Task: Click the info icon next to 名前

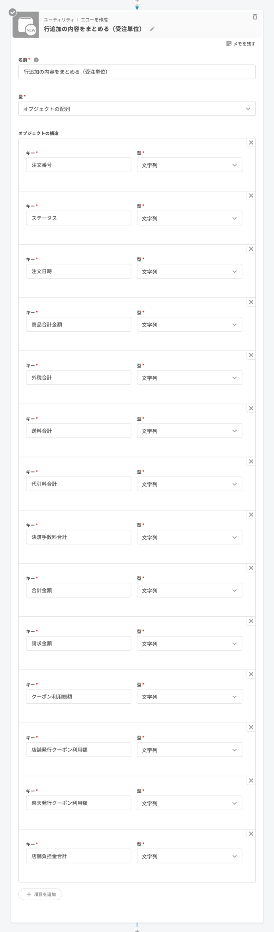Action: (36, 60)
